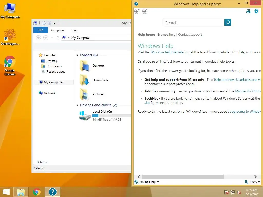Click the address bar path arrow before My Computer

click(x=68, y=38)
